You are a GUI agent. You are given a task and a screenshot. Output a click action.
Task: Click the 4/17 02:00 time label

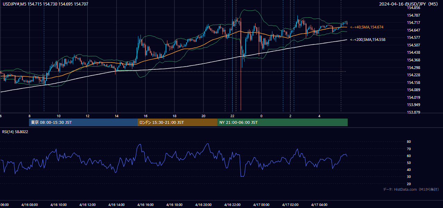pos(290,205)
